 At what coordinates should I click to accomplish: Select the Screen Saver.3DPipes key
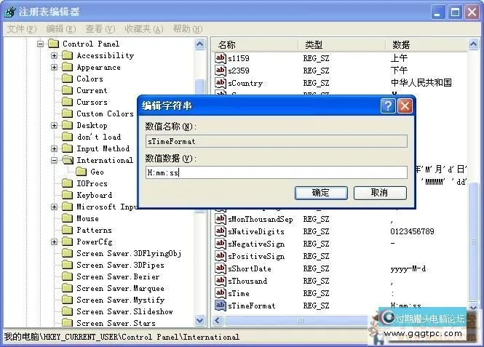click(x=120, y=265)
